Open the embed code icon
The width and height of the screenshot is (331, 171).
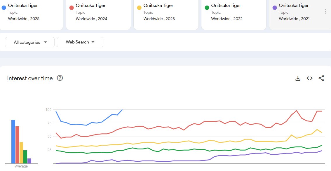(309, 78)
